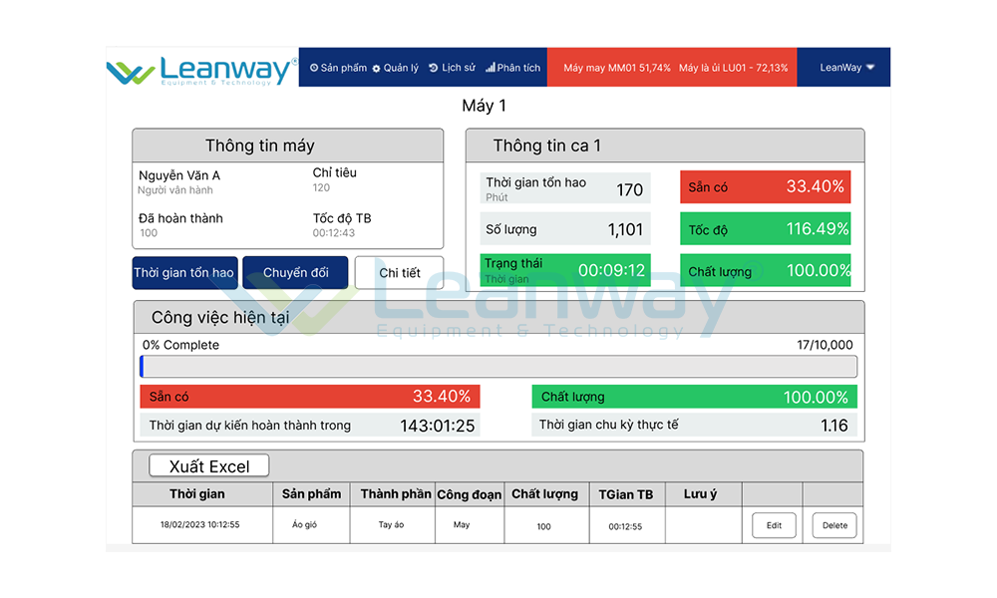Image resolution: width=997 pixels, height=598 pixels.
Task: Click the bar chart icon beside Phân tích
Action: click(x=491, y=68)
